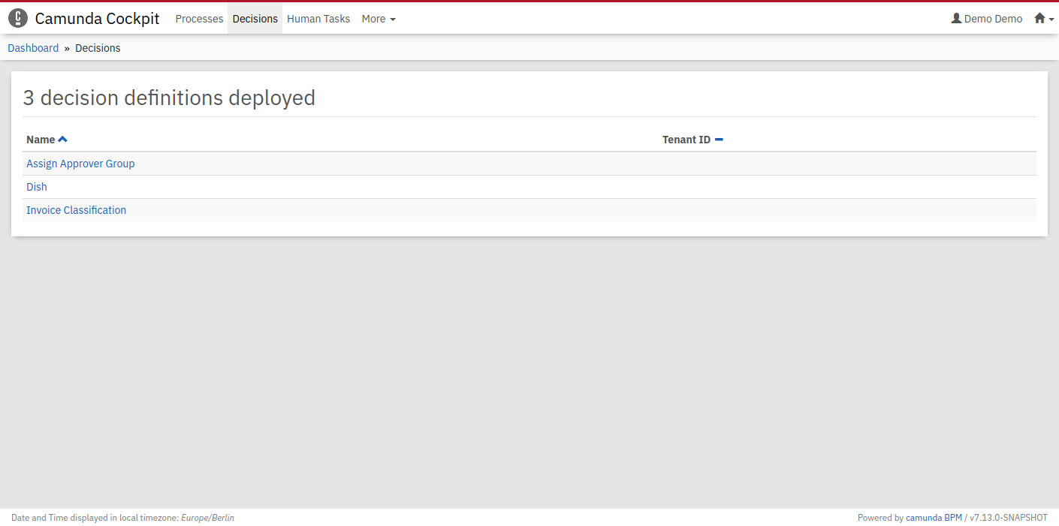Toggle the Name column sort arrow

[x=63, y=140]
